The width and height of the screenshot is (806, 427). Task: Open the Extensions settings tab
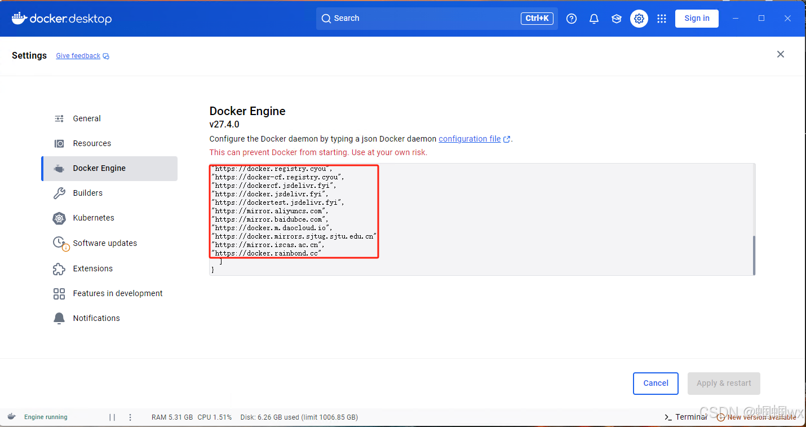109,268
